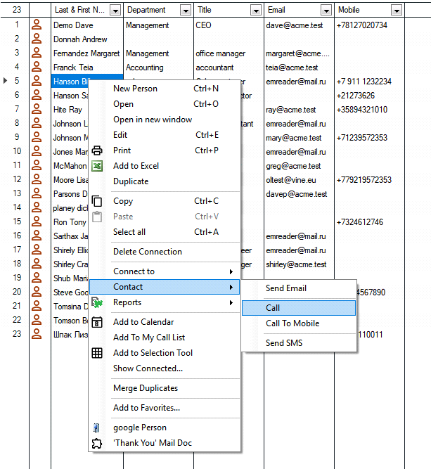Choose Duplicate from context menu
The image size is (431, 469).
pos(165,181)
